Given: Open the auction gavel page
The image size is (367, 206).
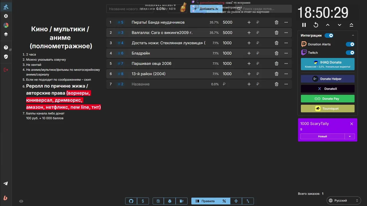Looking at the screenshot, I should tap(6, 7).
